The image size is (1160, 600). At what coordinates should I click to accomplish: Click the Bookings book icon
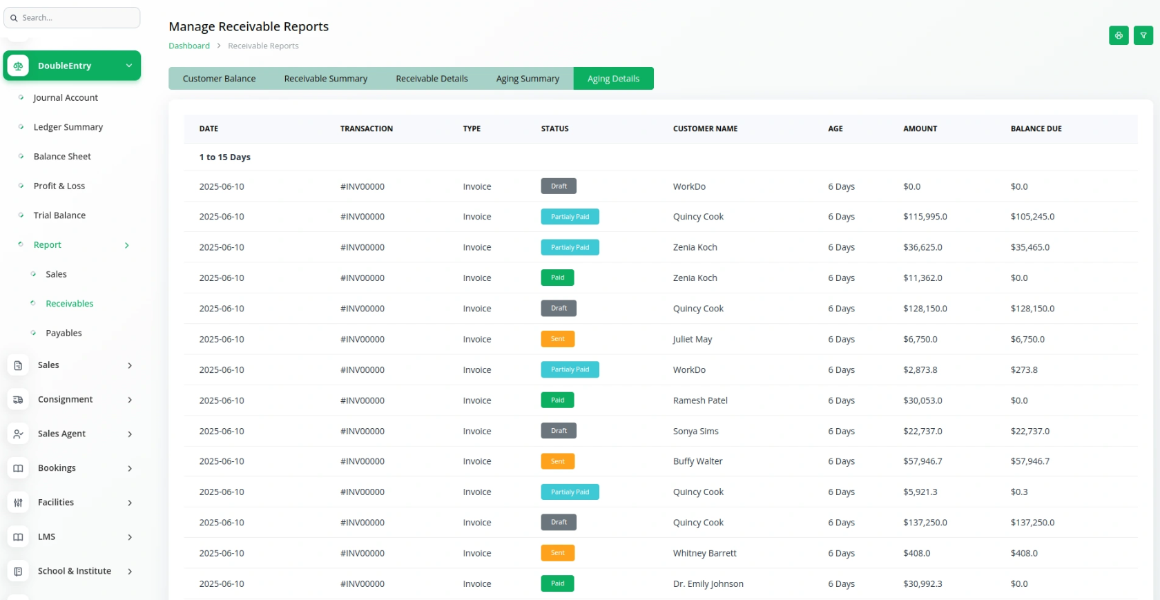(19, 468)
